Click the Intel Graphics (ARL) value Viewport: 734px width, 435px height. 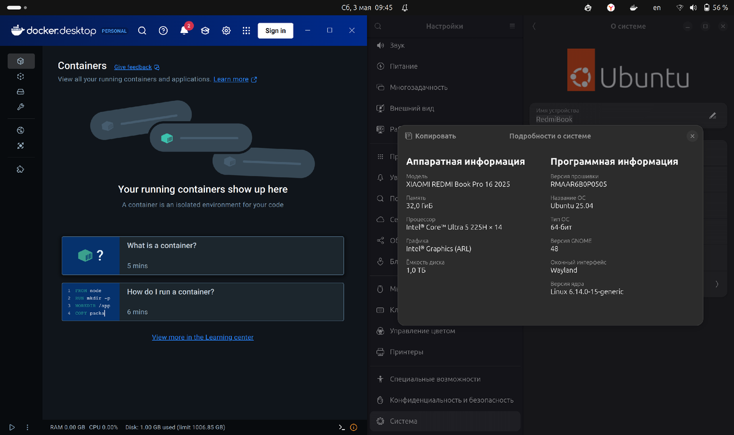439,249
